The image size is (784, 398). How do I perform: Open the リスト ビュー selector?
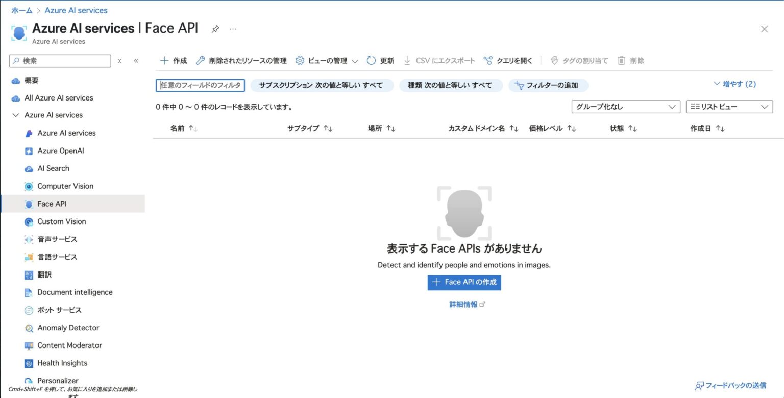point(729,107)
